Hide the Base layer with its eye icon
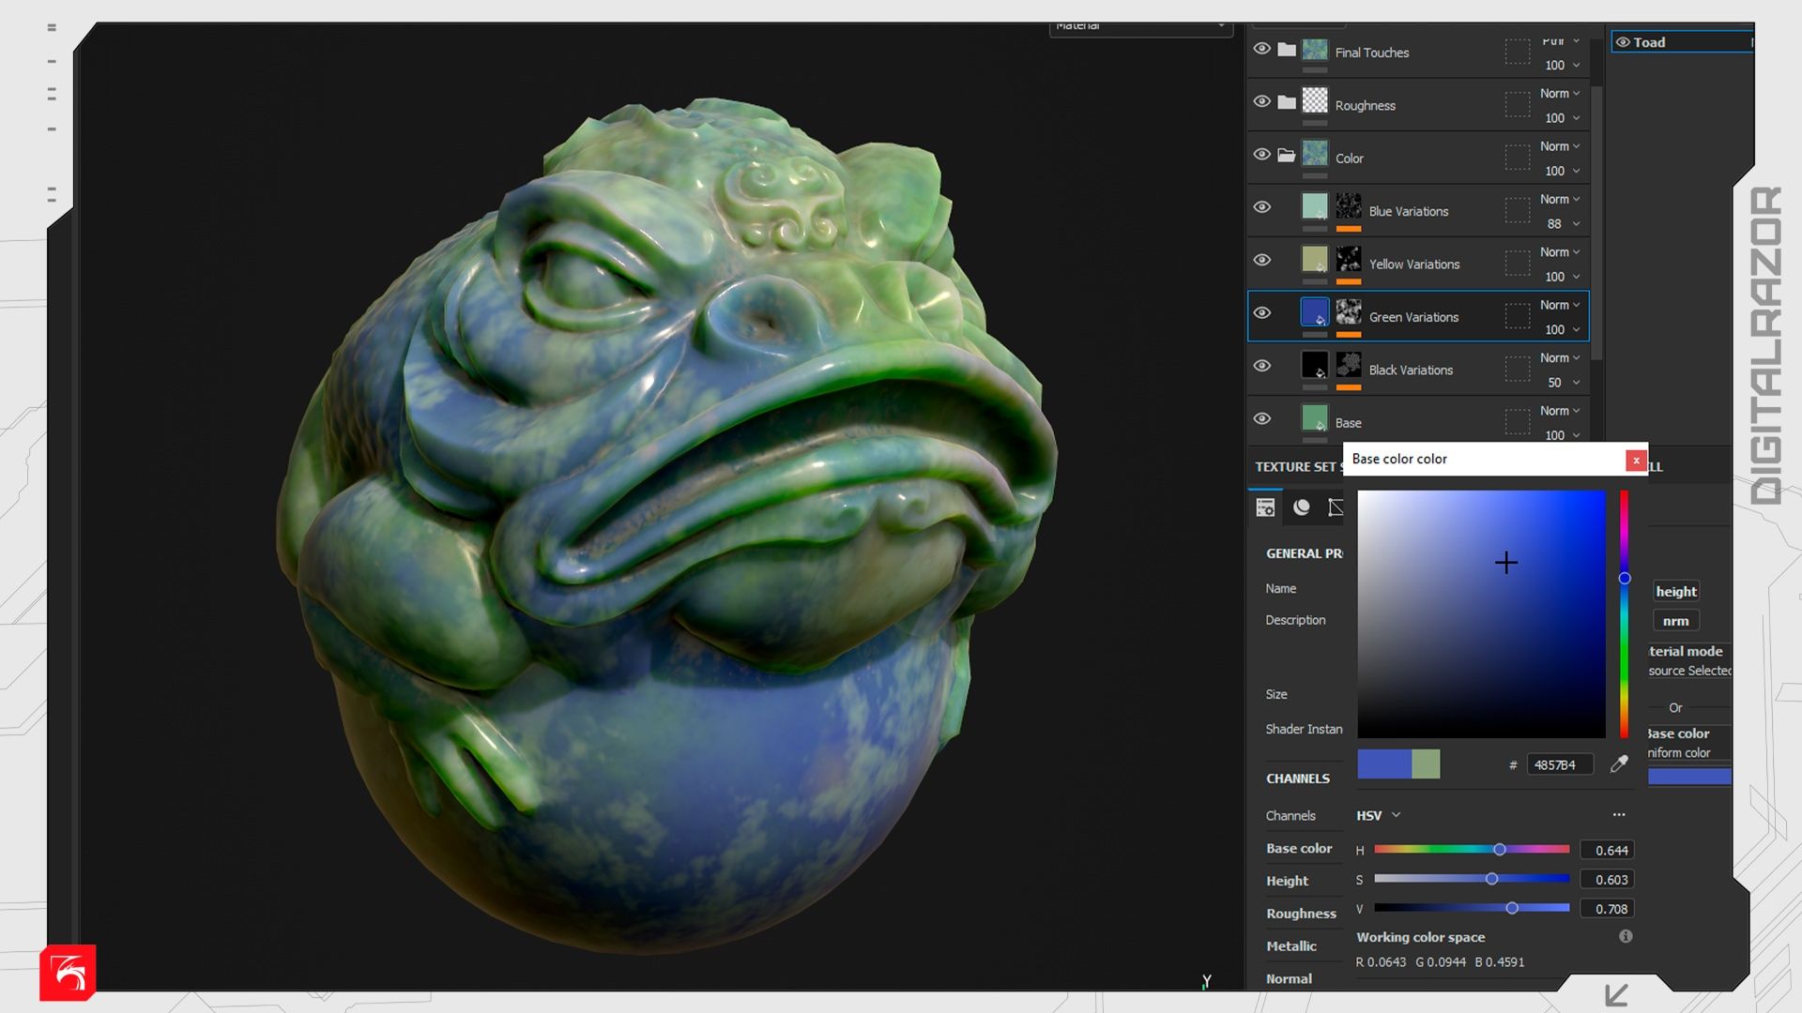 1262,418
